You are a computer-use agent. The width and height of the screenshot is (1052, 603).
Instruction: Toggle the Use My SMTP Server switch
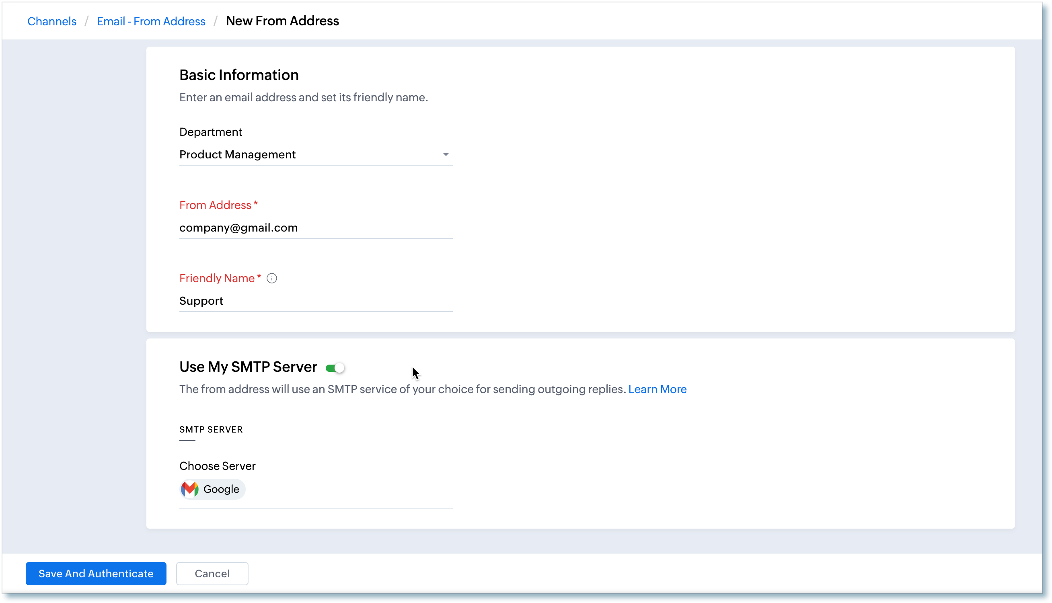click(x=335, y=368)
